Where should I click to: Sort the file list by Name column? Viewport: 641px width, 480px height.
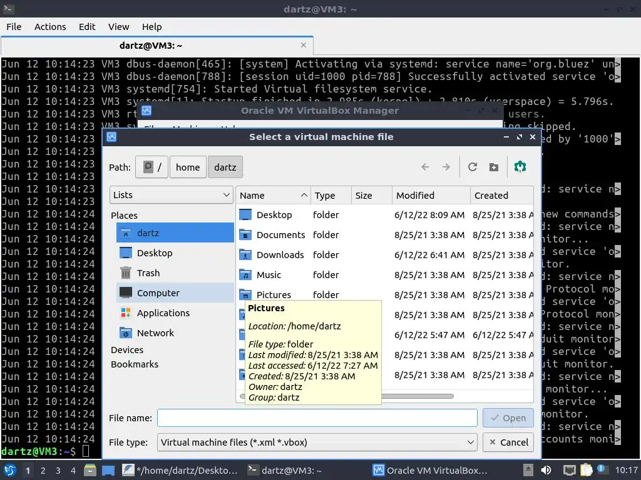(273, 196)
